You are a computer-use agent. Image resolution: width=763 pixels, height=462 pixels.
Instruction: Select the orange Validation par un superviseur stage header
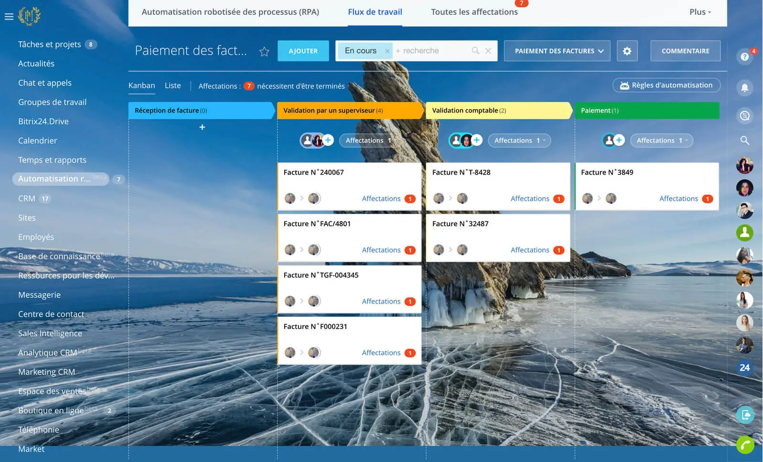[x=350, y=110]
